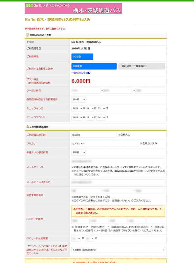Click the driveplaza.com domain text
This screenshot has width=194, height=263.
pos(124,171)
